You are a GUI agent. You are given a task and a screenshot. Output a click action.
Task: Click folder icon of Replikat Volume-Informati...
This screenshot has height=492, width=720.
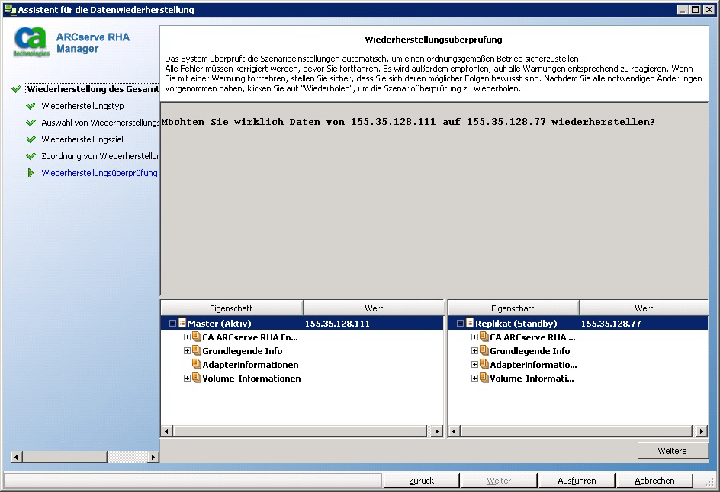coord(484,379)
